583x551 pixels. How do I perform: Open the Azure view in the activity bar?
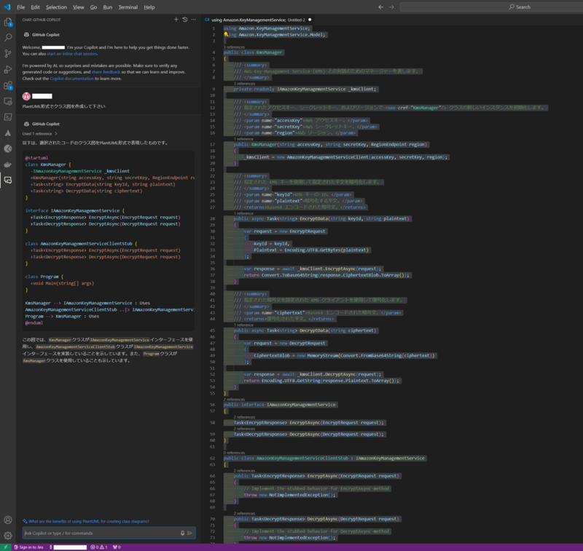(x=8, y=133)
